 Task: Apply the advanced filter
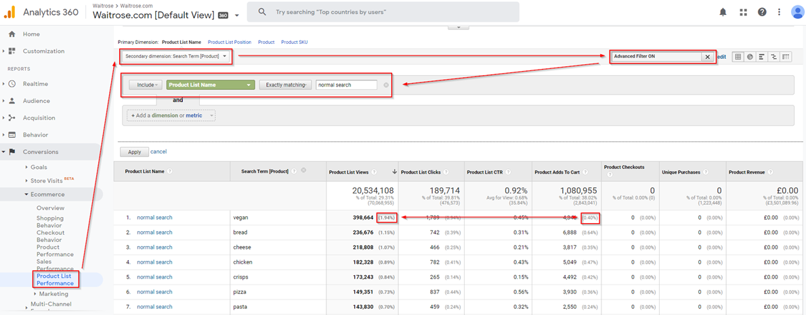[x=134, y=152]
